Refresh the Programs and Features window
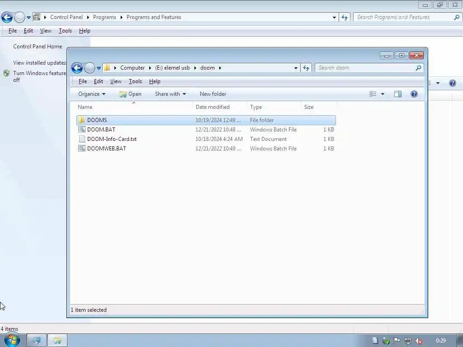Image resolution: width=463 pixels, height=347 pixels. tap(345, 18)
